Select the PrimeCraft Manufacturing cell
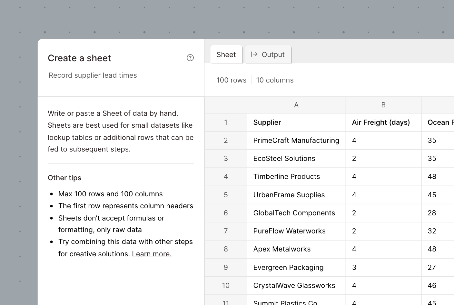The width and height of the screenshot is (454, 305). pos(296,141)
